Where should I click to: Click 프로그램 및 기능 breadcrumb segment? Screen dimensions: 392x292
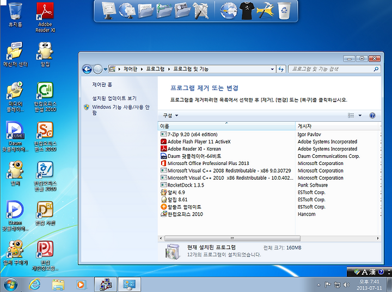click(x=191, y=69)
